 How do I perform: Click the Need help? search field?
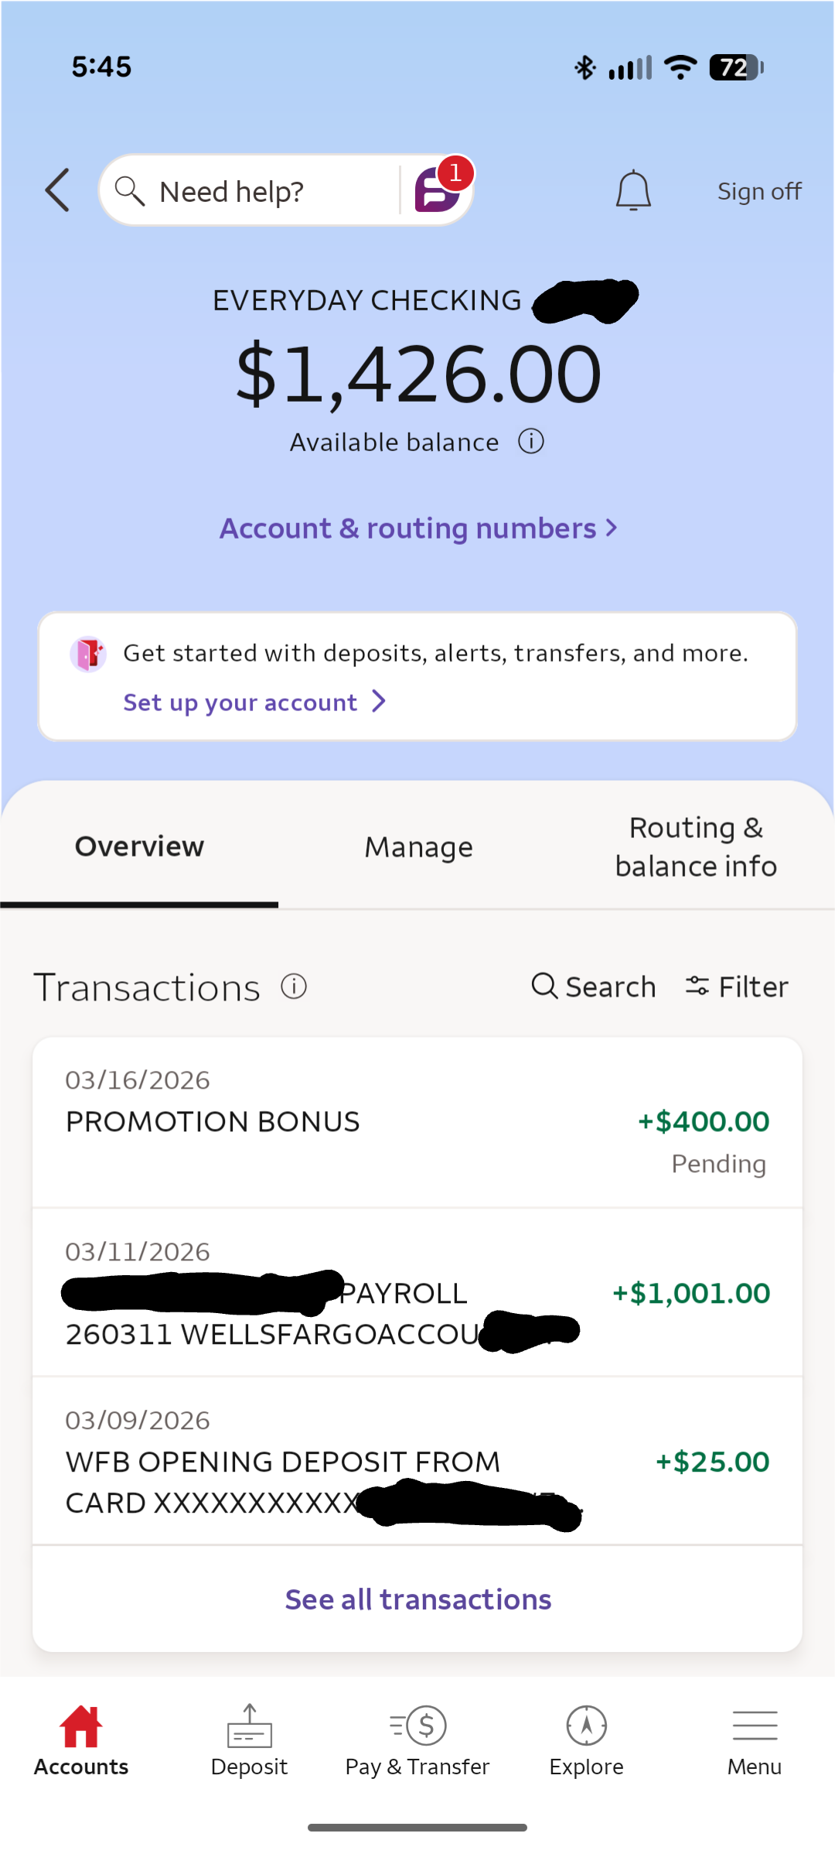249,190
